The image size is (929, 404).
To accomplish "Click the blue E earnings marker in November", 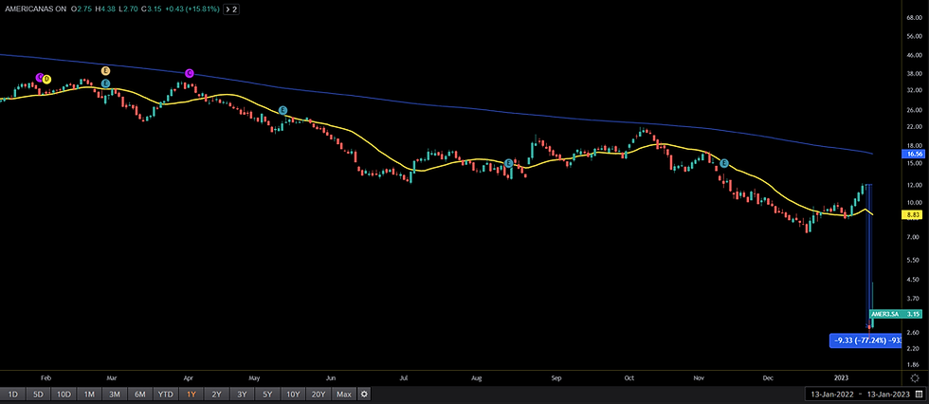I will point(723,163).
